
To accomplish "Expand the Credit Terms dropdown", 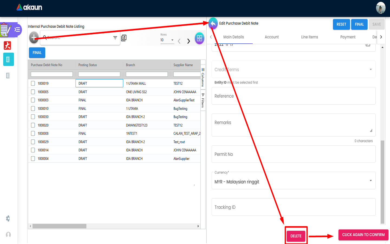I will pos(294,70).
